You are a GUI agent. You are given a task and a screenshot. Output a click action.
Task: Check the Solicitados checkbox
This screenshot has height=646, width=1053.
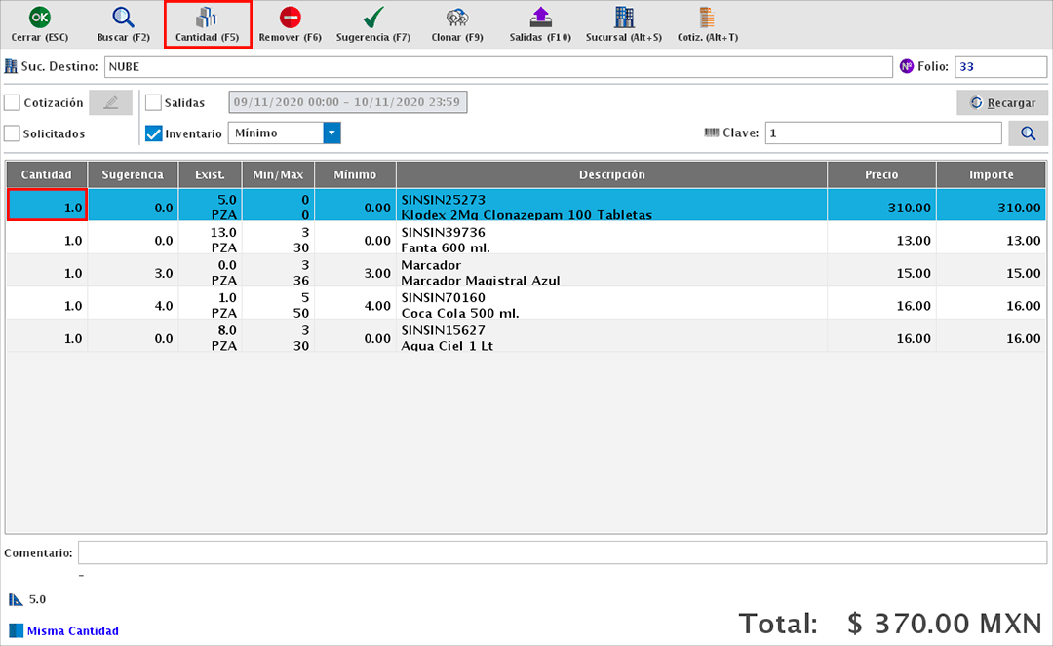(x=13, y=133)
